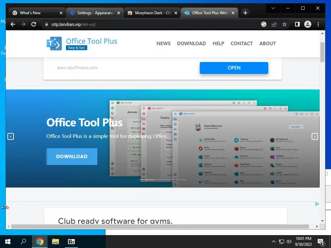Go back to the previous page
This screenshot has height=248, width=331.
13,24
